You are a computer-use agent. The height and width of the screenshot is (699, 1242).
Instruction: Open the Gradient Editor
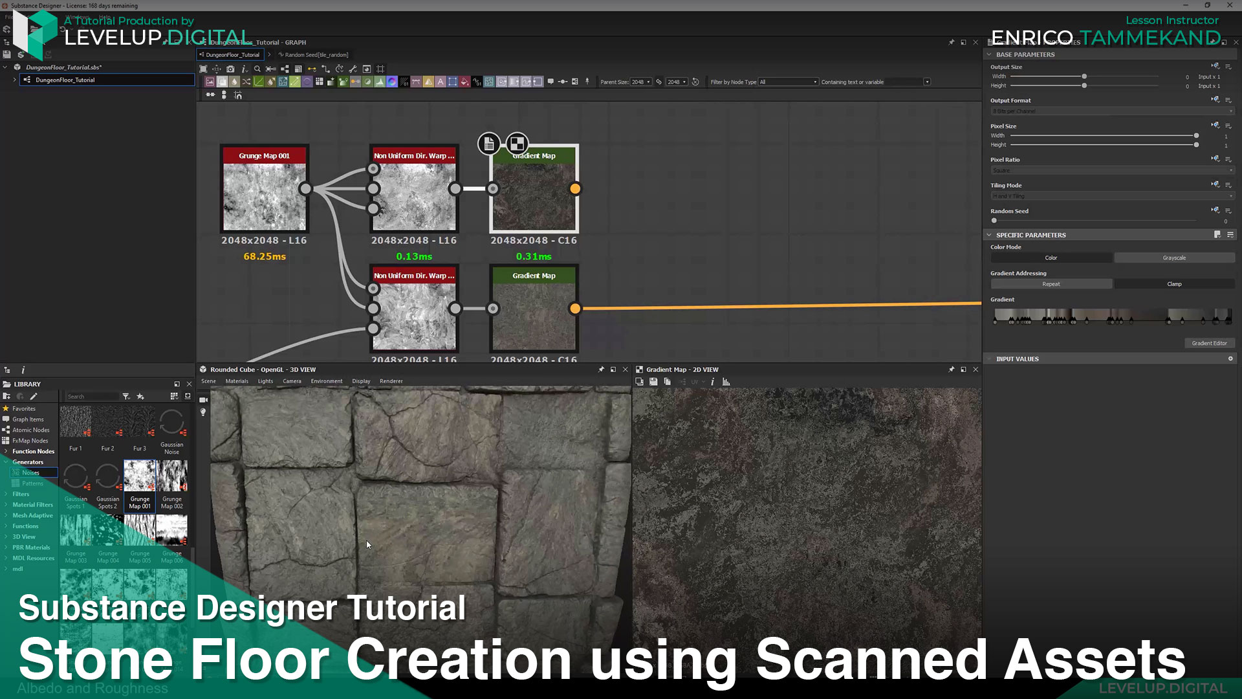pyautogui.click(x=1209, y=343)
